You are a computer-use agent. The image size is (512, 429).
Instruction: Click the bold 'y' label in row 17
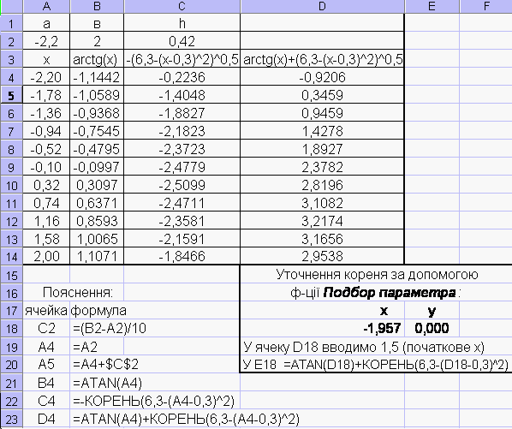coord(432,312)
